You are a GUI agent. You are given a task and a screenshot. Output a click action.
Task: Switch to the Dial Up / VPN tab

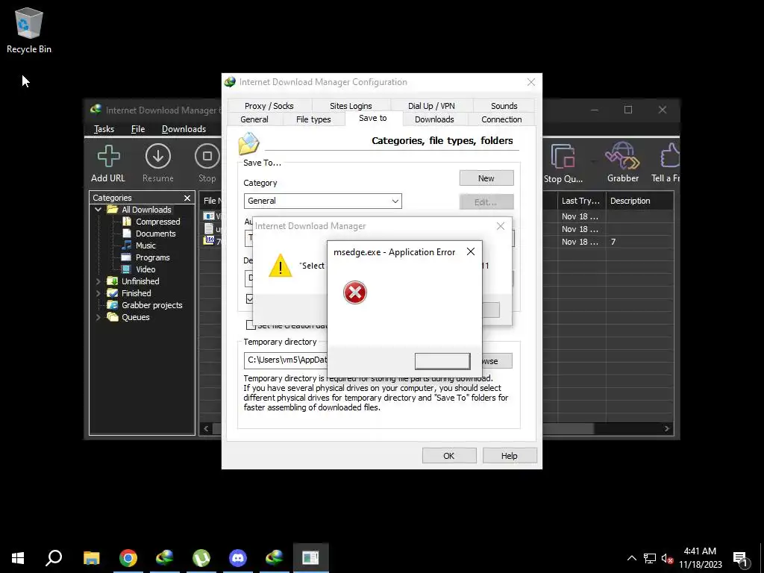pyautogui.click(x=431, y=106)
